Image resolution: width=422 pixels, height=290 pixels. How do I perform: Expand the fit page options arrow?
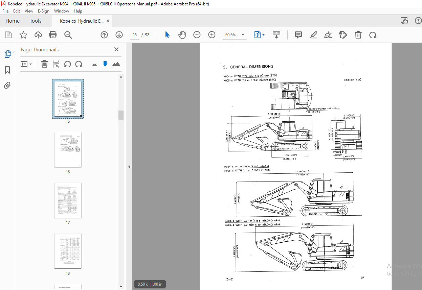[263, 35]
